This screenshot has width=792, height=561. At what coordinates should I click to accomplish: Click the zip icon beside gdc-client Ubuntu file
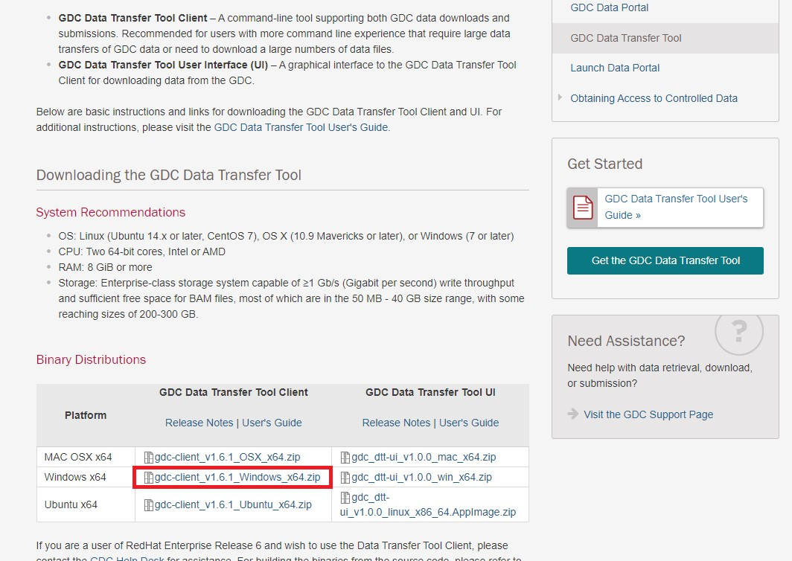[x=149, y=505]
